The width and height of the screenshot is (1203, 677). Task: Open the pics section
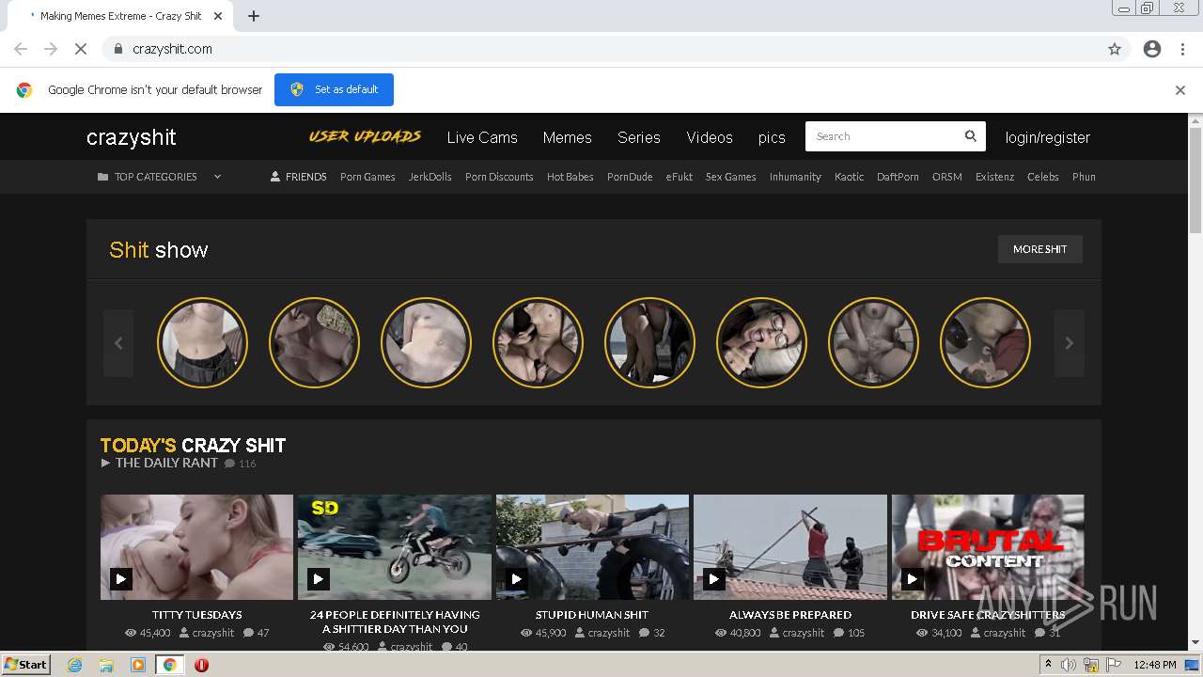click(772, 137)
